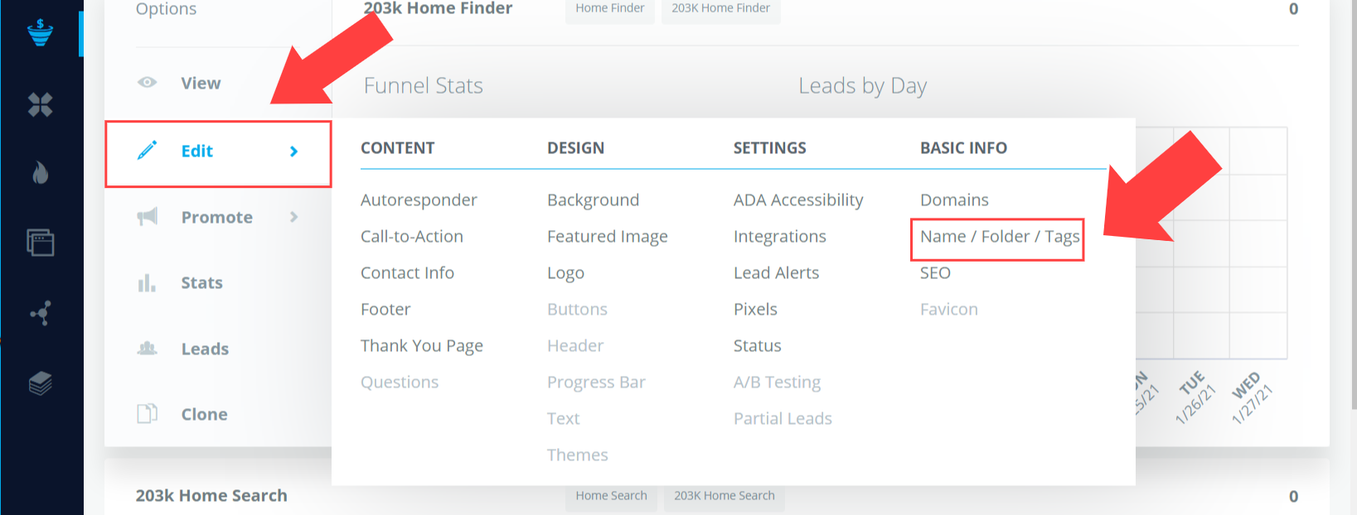1357x515 pixels.
Task: Open the stacked layers sidebar icon
Action: (x=40, y=383)
